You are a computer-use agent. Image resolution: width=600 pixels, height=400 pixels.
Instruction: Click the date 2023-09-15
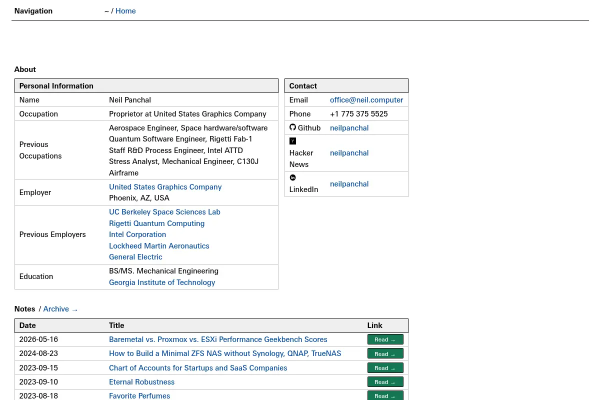click(x=38, y=368)
